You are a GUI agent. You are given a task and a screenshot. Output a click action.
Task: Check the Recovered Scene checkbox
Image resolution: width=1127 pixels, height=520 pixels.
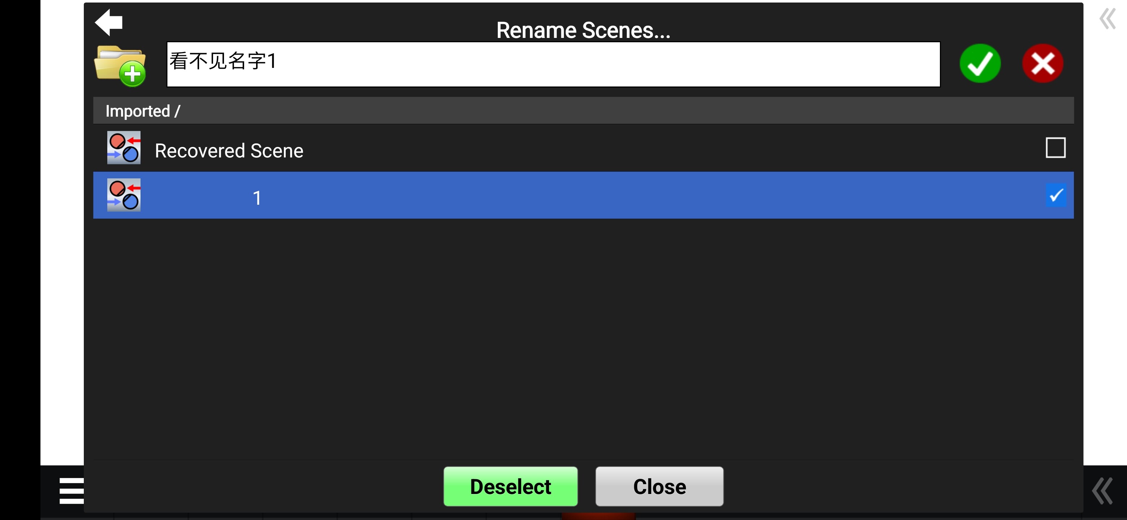(x=1055, y=148)
